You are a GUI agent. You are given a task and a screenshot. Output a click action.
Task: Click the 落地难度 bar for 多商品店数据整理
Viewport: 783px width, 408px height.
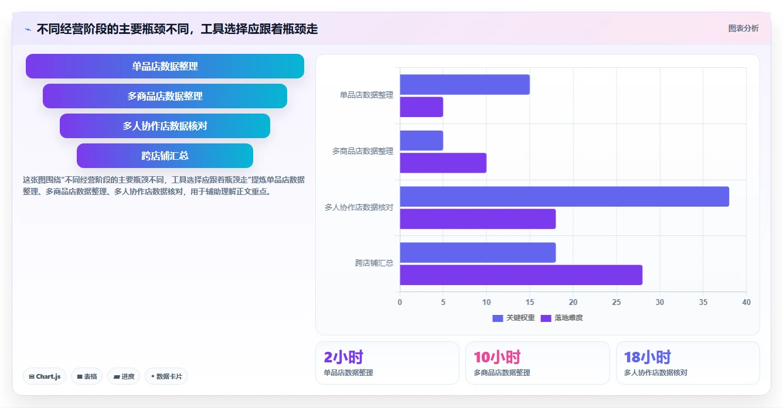[443, 163]
